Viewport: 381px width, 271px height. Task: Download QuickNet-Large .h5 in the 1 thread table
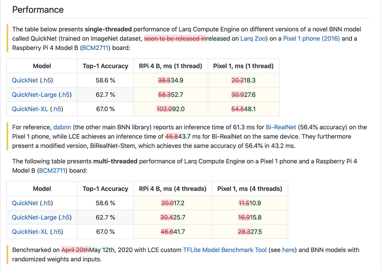[x=65, y=95]
